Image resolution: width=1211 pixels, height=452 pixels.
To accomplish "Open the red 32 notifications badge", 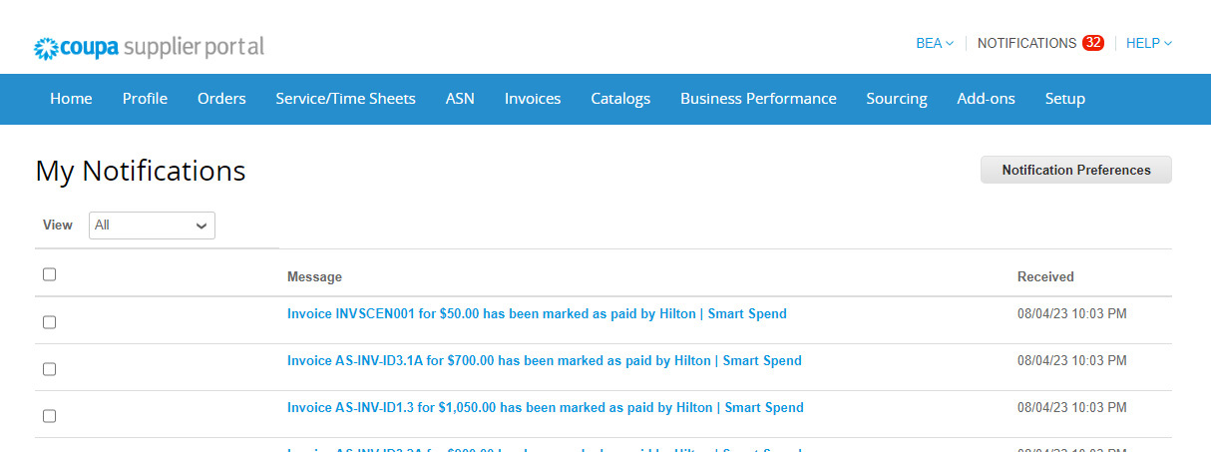I will pyautogui.click(x=1092, y=43).
